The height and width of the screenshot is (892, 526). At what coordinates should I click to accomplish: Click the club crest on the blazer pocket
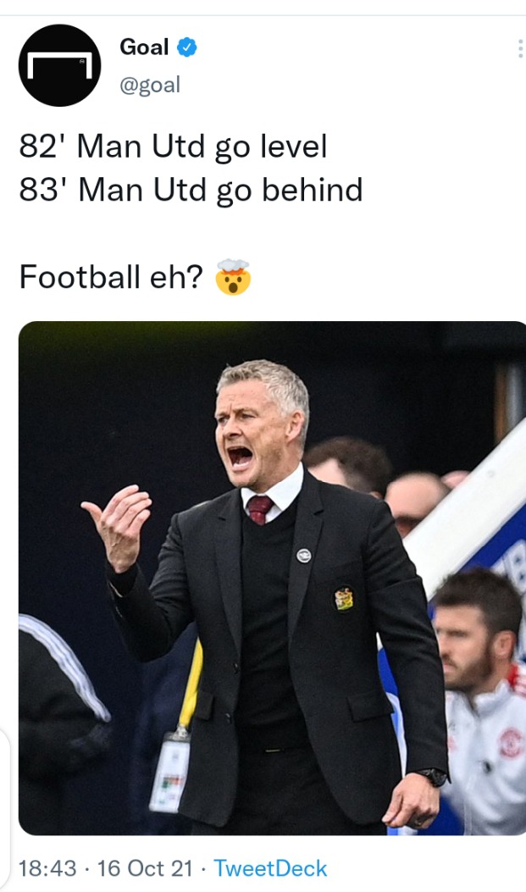[x=343, y=600]
